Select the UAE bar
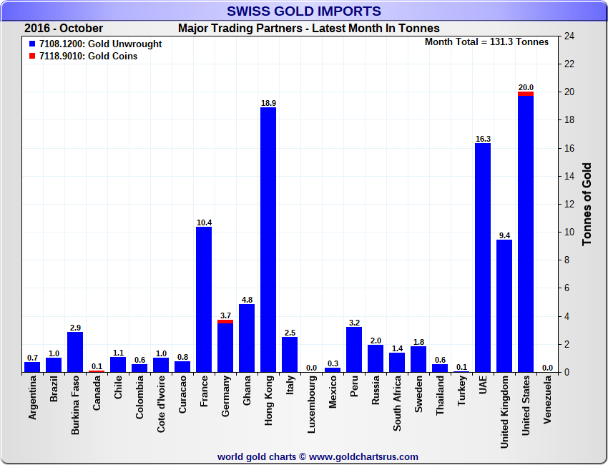The height and width of the screenshot is (465, 608). [483, 258]
